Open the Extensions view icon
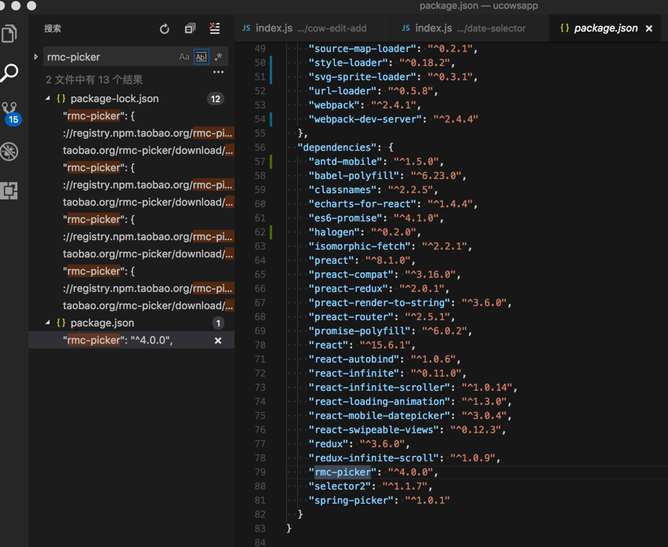 coord(9,191)
